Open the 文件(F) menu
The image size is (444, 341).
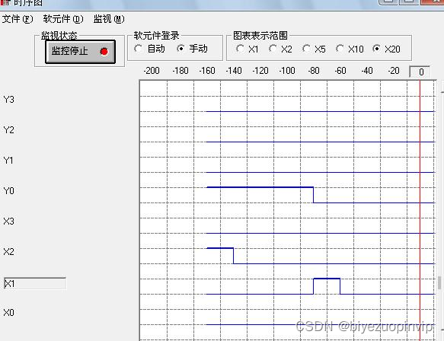pos(18,19)
